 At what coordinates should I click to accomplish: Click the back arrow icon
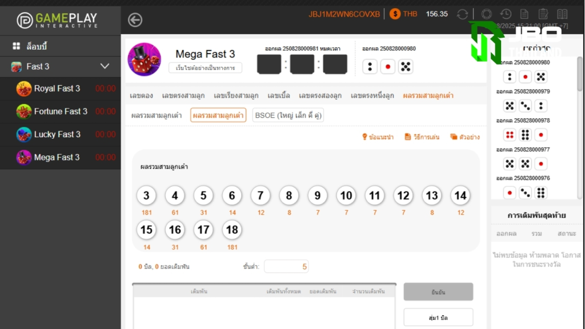tap(135, 20)
